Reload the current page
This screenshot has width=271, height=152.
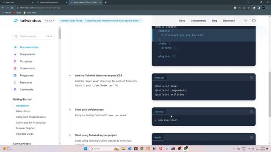click(12, 8)
